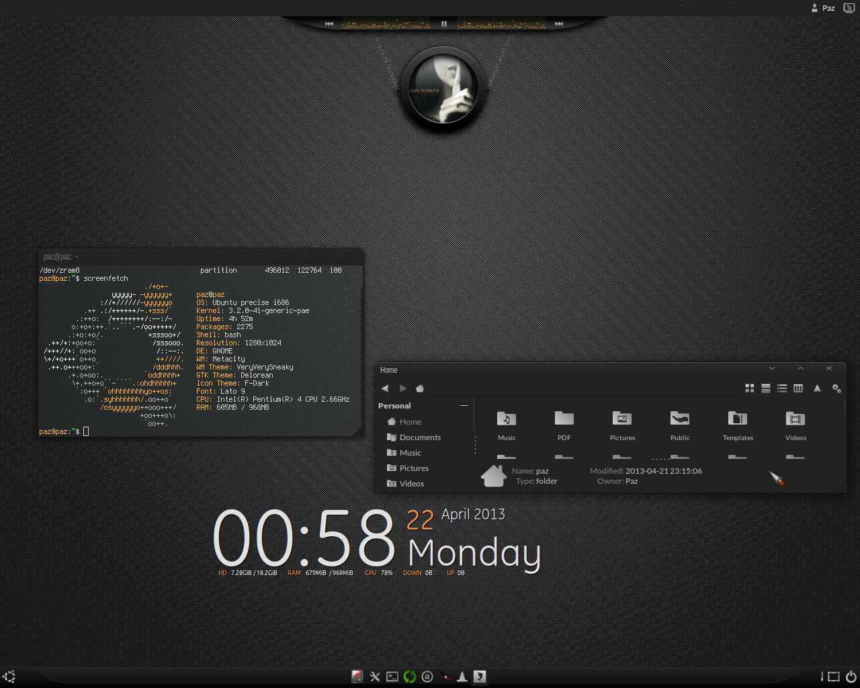Switch file manager to compact bullet list view
Image resolution: width=860 pixels, height=688 pixels.
click(x=782, y=388)
